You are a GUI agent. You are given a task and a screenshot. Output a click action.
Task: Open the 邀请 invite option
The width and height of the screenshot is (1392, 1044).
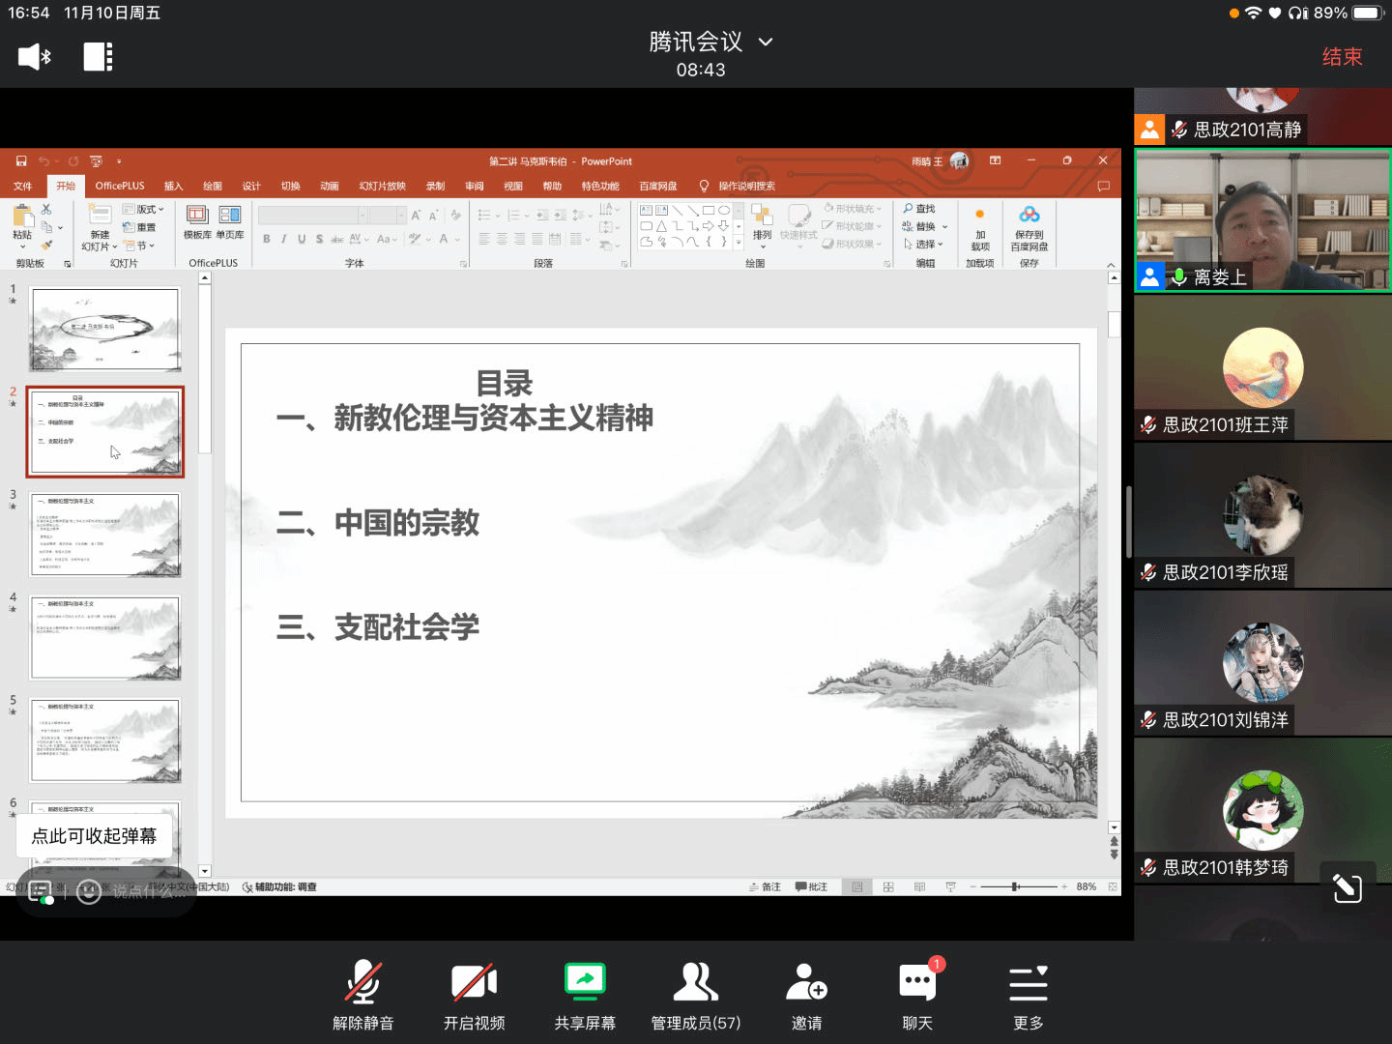(807, 996)
